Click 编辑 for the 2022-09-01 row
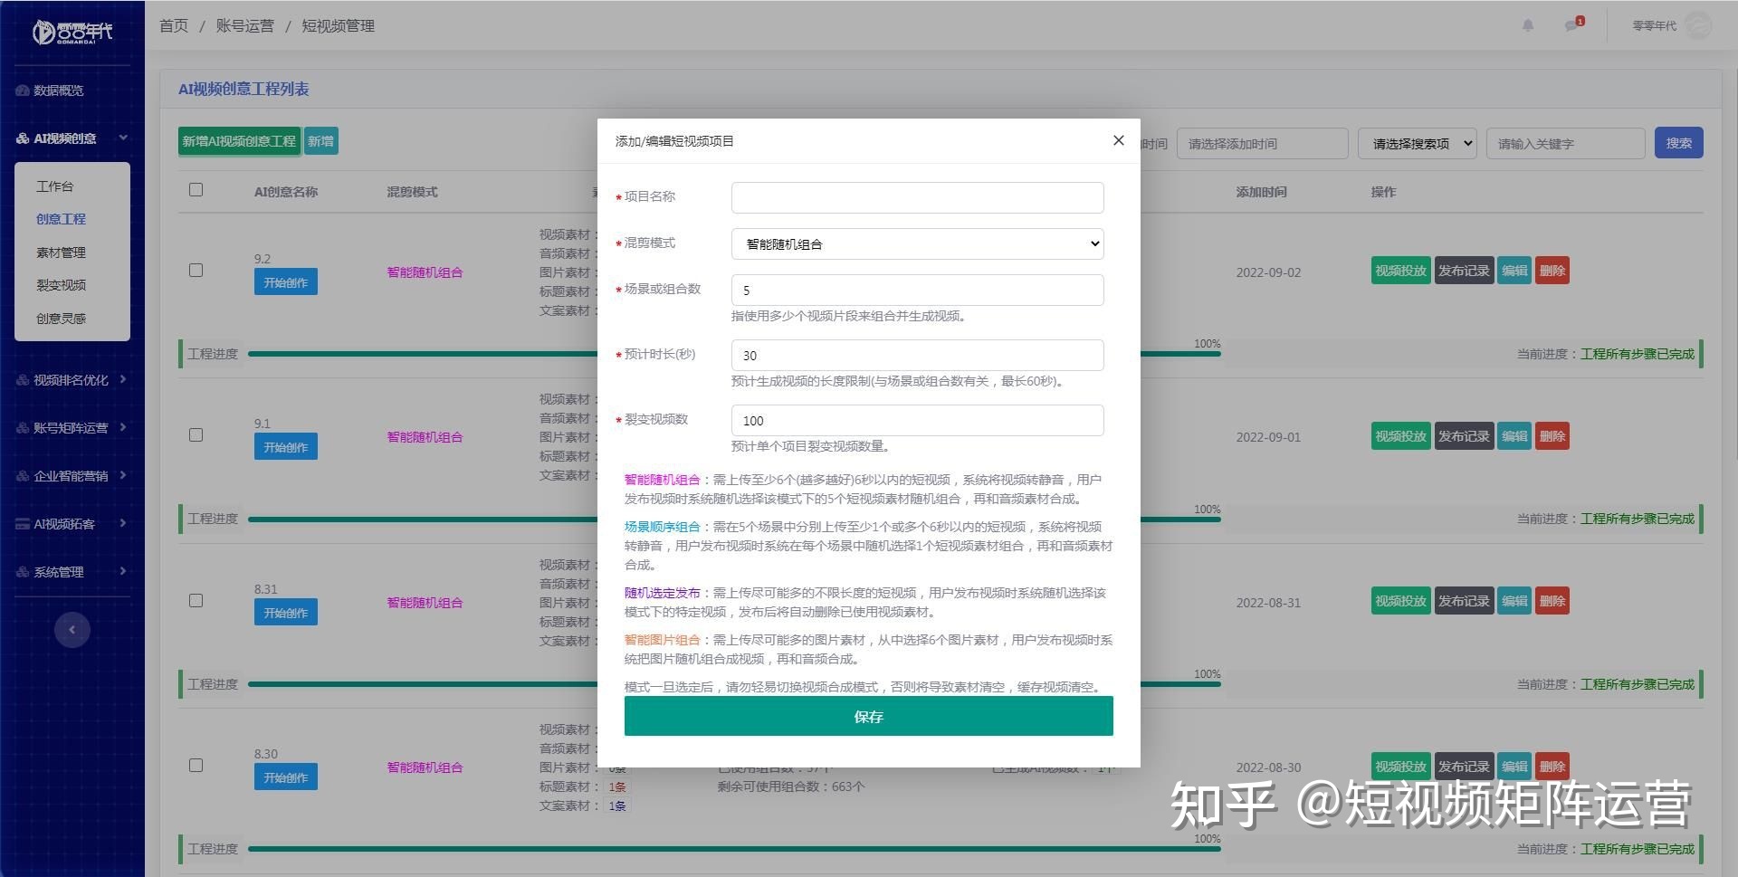This screenshot has width=1738, height=877. tap(1514, 436)
